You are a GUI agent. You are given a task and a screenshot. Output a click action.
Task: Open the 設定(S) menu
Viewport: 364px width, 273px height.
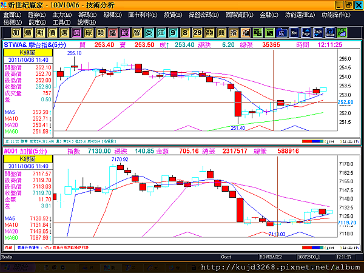[x=38, y=22]
